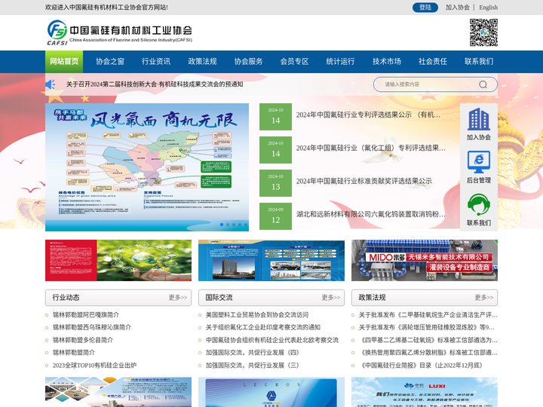Switch language to English
This screenshot has width=543, height=407.
tap(488, 8)
